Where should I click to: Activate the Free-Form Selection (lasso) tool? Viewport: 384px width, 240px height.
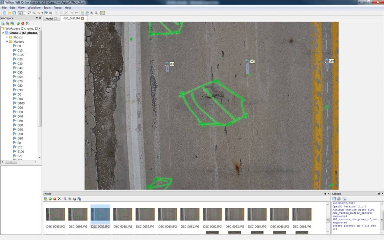[x=29, y=13]
